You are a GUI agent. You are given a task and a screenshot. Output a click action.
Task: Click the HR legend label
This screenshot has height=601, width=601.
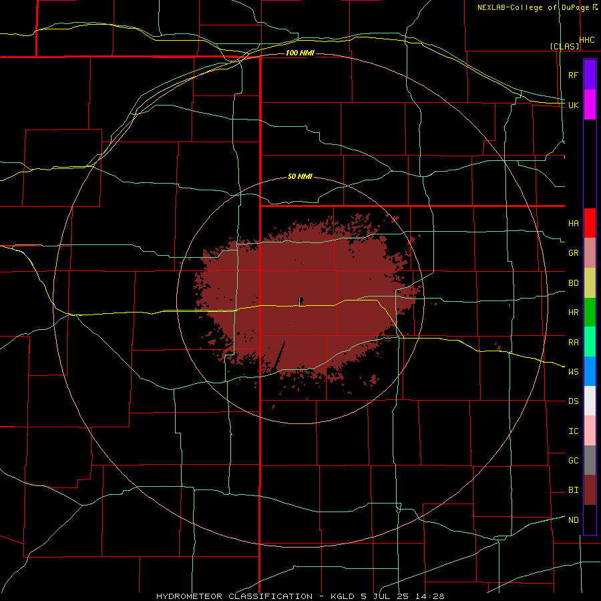(573, 313)
